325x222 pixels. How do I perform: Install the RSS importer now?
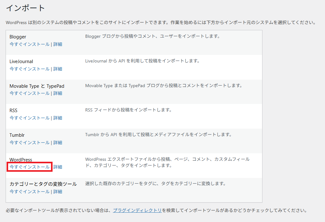(x=29, y=118)
